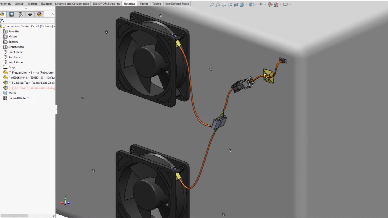Screen dimensions: 388x218
Task: Click the coordinate triad in the viewport
Action: click(65, 200)
